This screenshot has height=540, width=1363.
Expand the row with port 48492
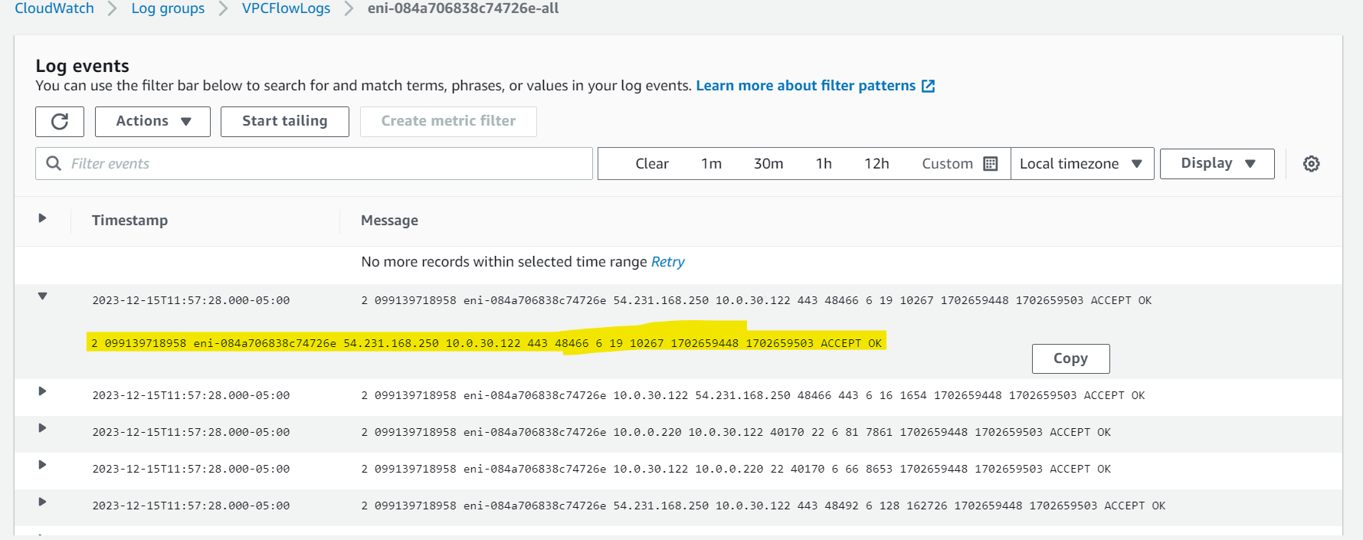coord(42,502)
